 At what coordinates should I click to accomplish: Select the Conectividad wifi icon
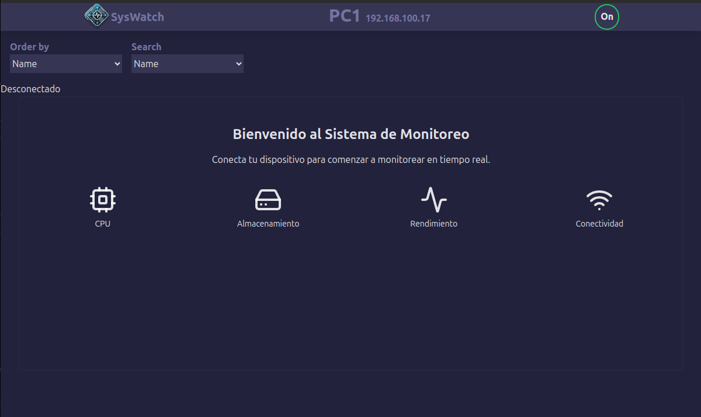[599, 200]
